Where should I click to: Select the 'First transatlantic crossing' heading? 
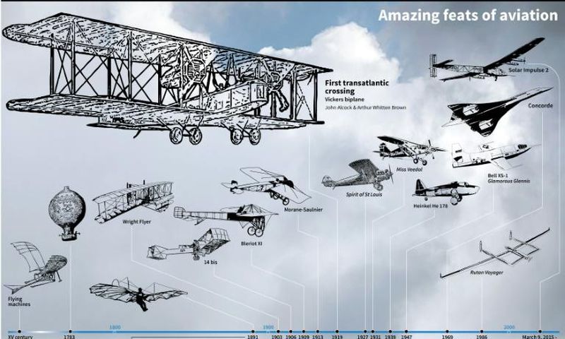(x=357, y=87)
